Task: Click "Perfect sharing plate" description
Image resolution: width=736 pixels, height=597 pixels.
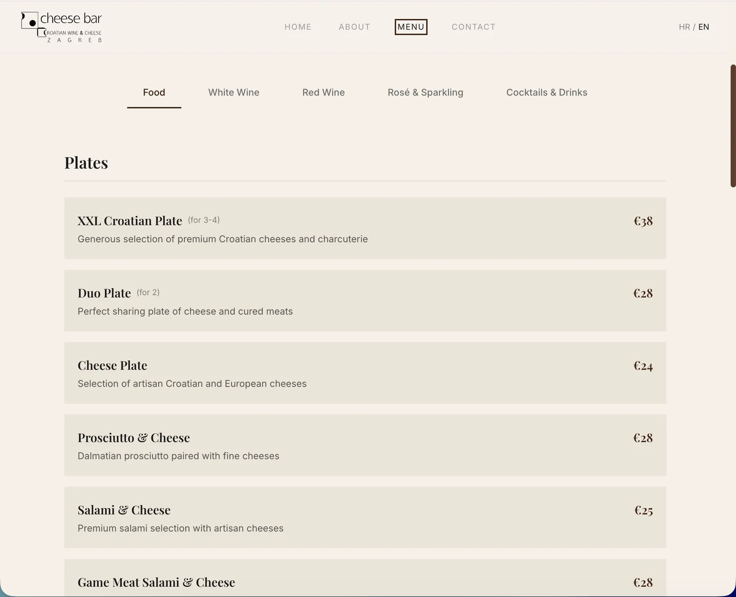Action: (185, 312)
